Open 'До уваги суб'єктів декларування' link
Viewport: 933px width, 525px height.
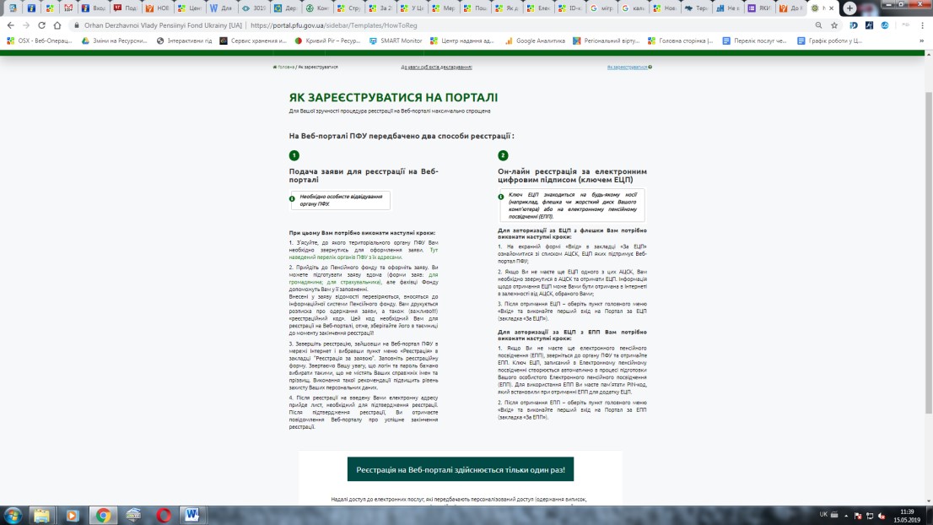(x=436, y=68)
